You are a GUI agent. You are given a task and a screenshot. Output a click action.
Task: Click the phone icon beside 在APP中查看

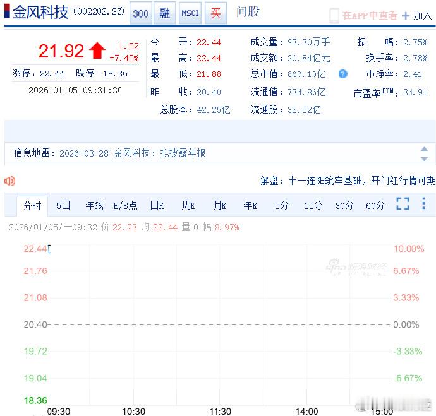(334, 16)
